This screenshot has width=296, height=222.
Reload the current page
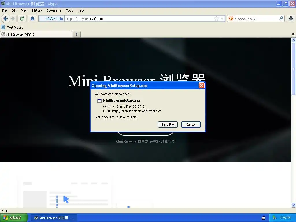(22, 18)
